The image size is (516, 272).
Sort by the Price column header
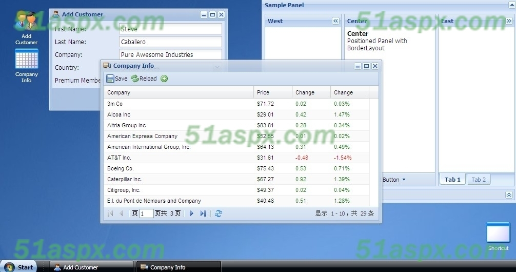(273, 92)
